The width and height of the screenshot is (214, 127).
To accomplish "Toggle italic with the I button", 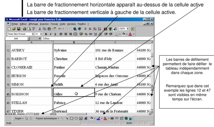I will tap(51, 34).
